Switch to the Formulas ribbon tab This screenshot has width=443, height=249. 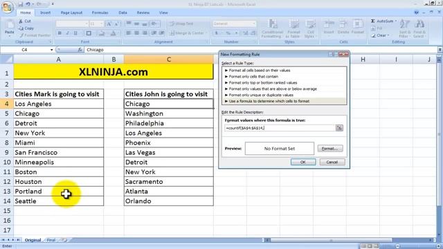(x=100, y=12)
